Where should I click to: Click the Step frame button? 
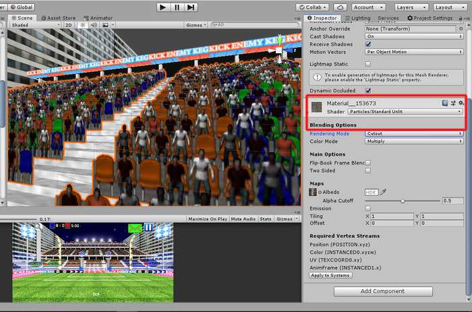click(x=191, y=7)
